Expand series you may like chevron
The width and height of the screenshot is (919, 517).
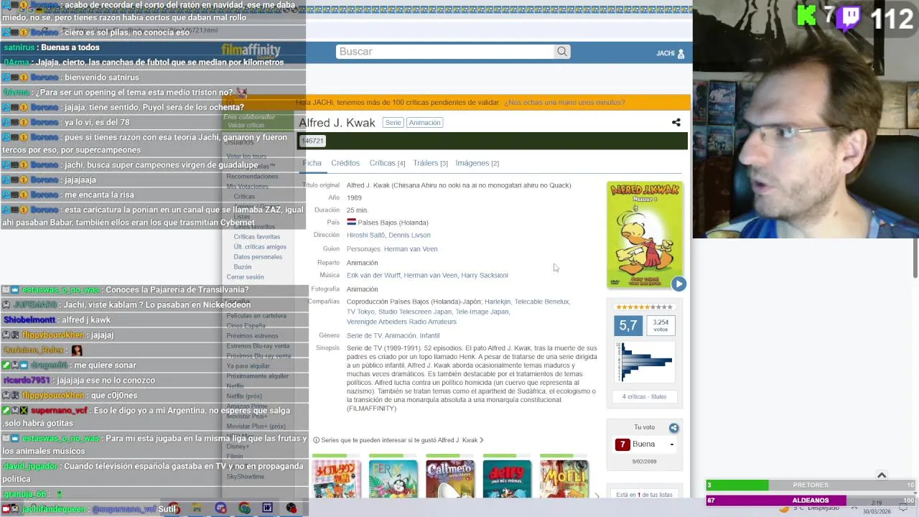pyautogui.click(x=481, y=440)
